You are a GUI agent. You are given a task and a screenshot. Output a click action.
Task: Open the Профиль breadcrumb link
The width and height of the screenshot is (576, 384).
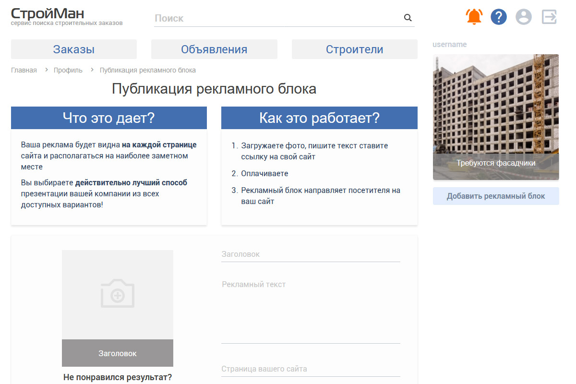(68, 70)
